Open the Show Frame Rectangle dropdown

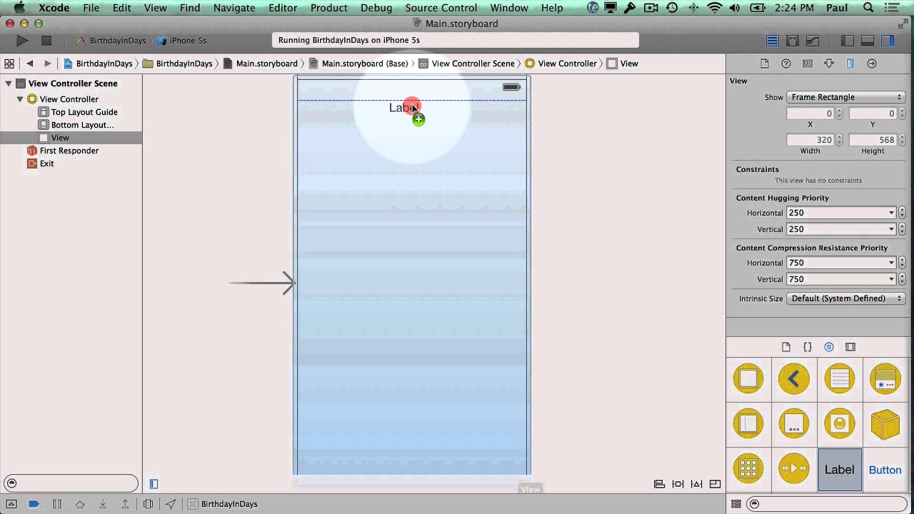click(846, 97)
